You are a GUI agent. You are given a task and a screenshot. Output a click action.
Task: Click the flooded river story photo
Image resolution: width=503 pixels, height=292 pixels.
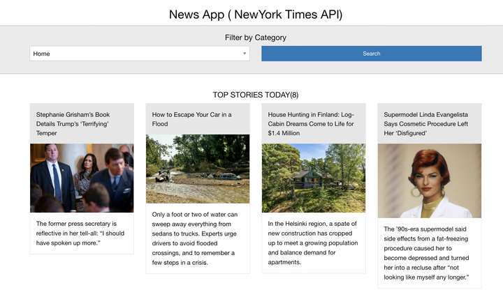click(x=198, y=169)
